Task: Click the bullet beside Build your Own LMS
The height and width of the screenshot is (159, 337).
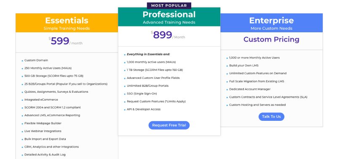Action: point(227,66)
